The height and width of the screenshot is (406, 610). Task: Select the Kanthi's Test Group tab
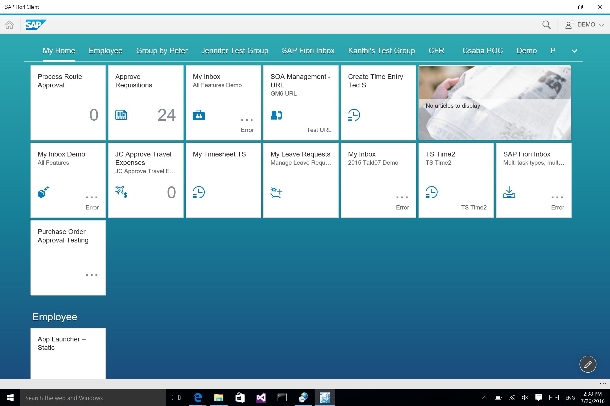[x=381, y=51]
